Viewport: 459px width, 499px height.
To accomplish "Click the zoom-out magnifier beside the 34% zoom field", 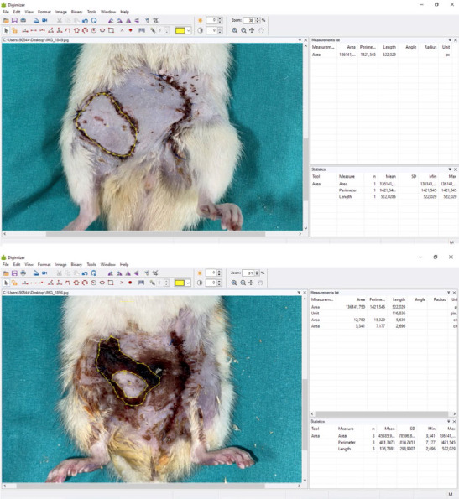I will (x=243, y=283).
